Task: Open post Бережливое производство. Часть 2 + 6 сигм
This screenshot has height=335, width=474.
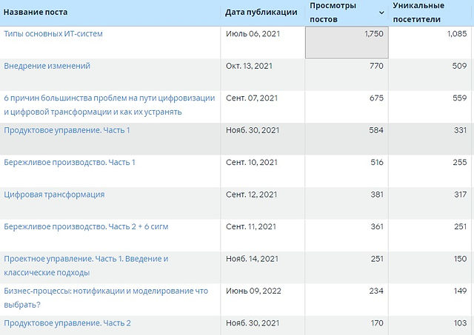Action: [86, 226]
